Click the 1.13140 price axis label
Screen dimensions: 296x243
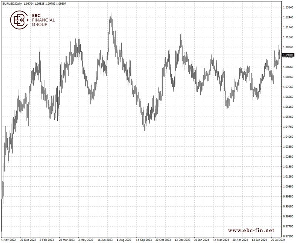pos(288,7)
